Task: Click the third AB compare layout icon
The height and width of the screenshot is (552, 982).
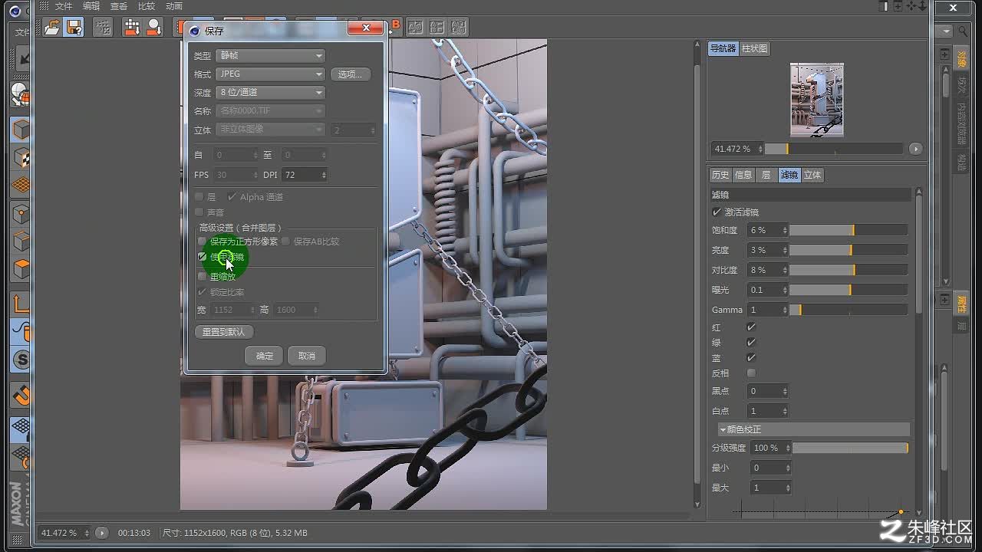Action: point(459,28)
